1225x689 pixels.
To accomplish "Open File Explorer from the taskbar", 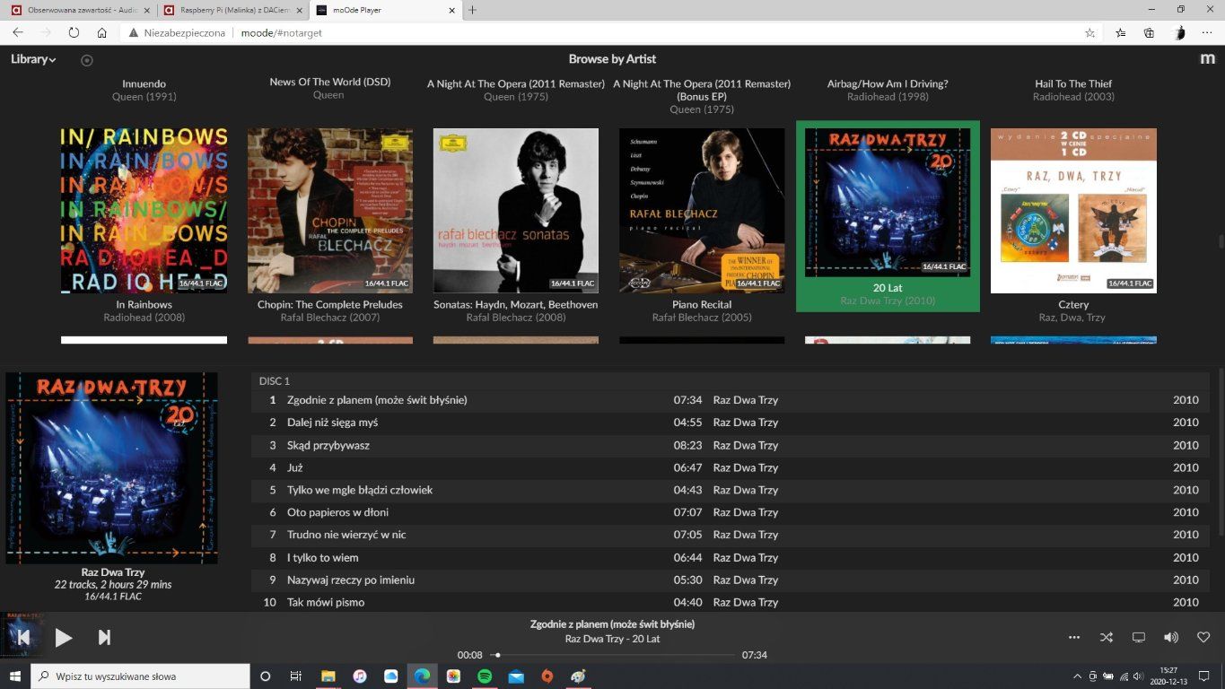I will pyautogui.click(x=328, y=676).
